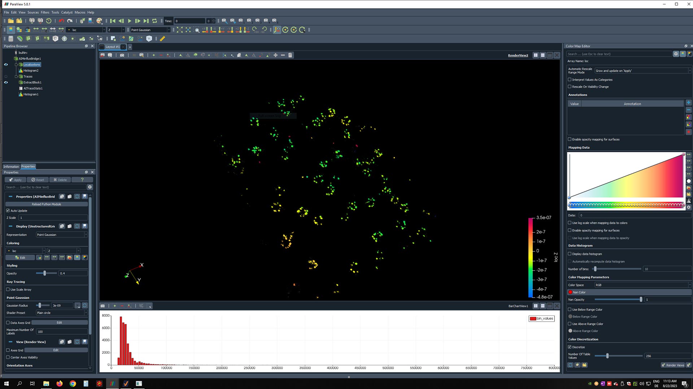Click the Apply button in Properties panel
Screen dimensions: 693x389
pyautogui.click(x=15, y=180)
